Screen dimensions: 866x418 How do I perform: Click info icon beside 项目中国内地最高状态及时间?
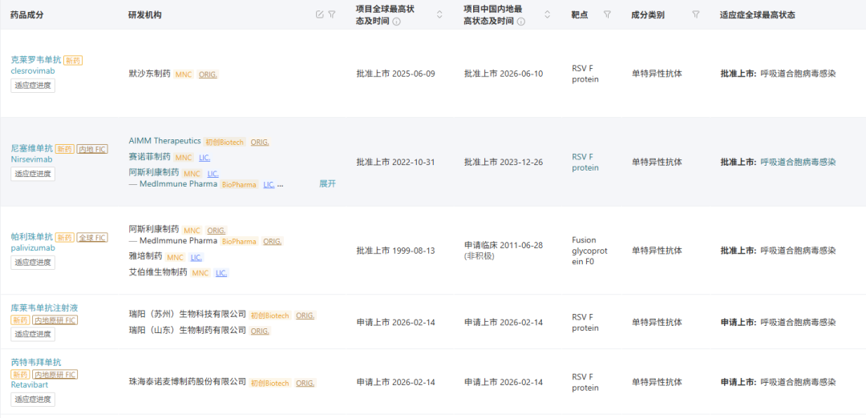click(x=521, y=22)
